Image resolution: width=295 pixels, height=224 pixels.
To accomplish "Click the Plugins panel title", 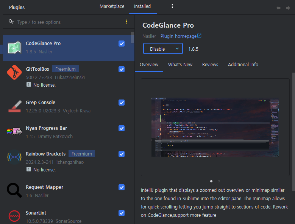I will tap(17, 8).
